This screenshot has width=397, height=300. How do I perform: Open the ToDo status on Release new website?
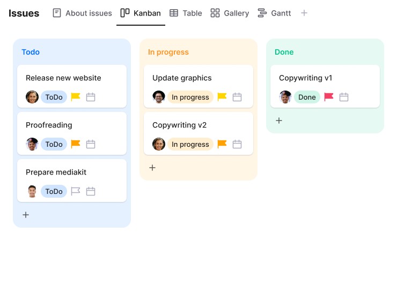54,97
